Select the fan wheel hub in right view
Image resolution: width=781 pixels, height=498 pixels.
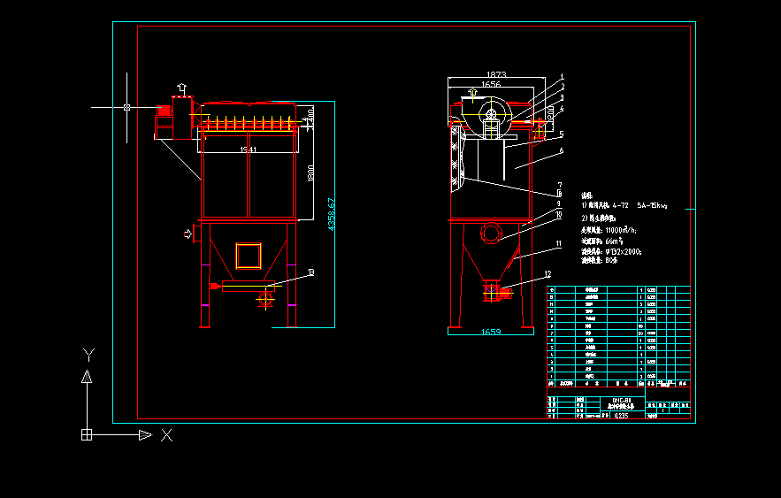pos(491,114)
